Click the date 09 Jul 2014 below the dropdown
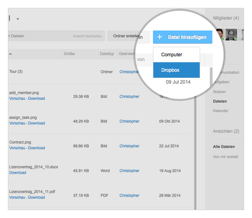This screenshot has height=218, width=252. [178, 82]
